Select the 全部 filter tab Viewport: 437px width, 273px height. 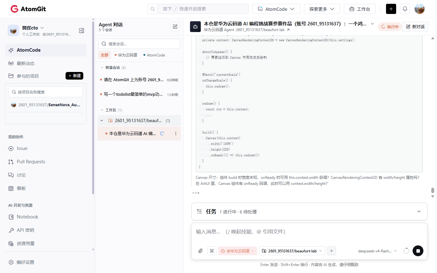pyautogui.click(x=104, y=55)
